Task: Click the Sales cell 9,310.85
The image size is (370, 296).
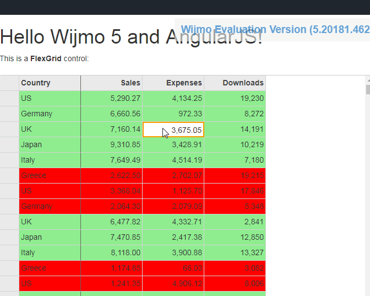Action: point(112,145)
